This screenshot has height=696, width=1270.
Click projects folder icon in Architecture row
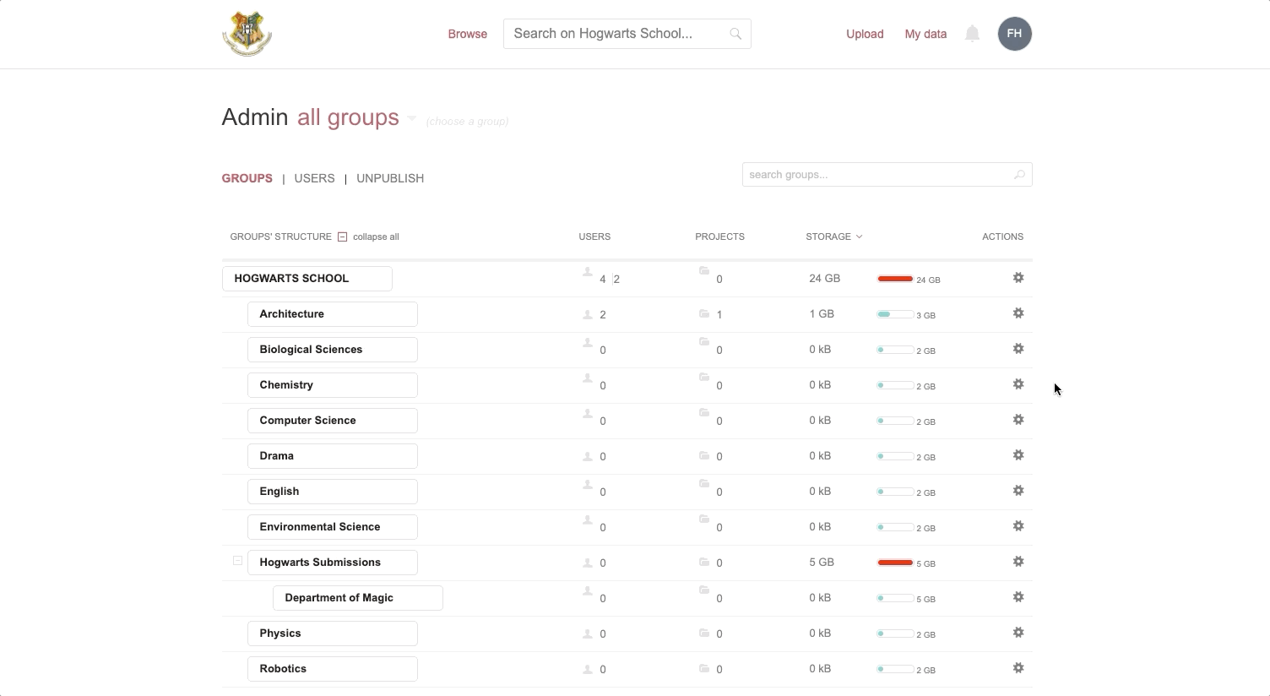coord(704,313)
